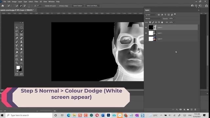The height and width of the screenshot is (118, 210).
Task: Click the Select Subject button
Action: tap(78, 6)
